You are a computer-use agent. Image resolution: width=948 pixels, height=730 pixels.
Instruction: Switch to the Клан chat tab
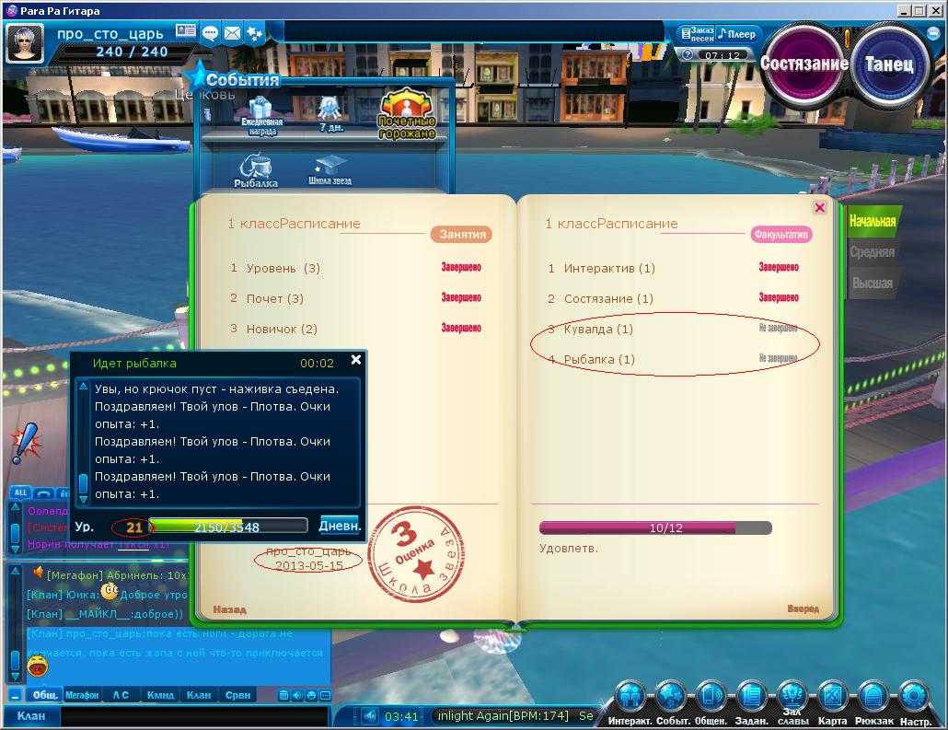click(x=198, y=695)
